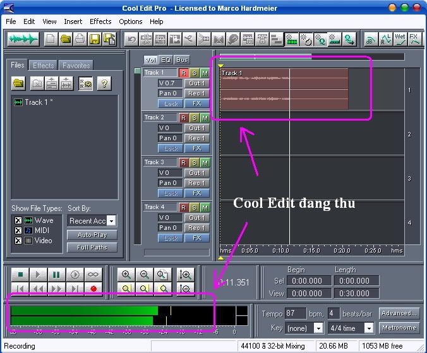This screenshot has height=353, width=427.
Task: Toggle Record arm R on Track 2
Action: (184, 118)
